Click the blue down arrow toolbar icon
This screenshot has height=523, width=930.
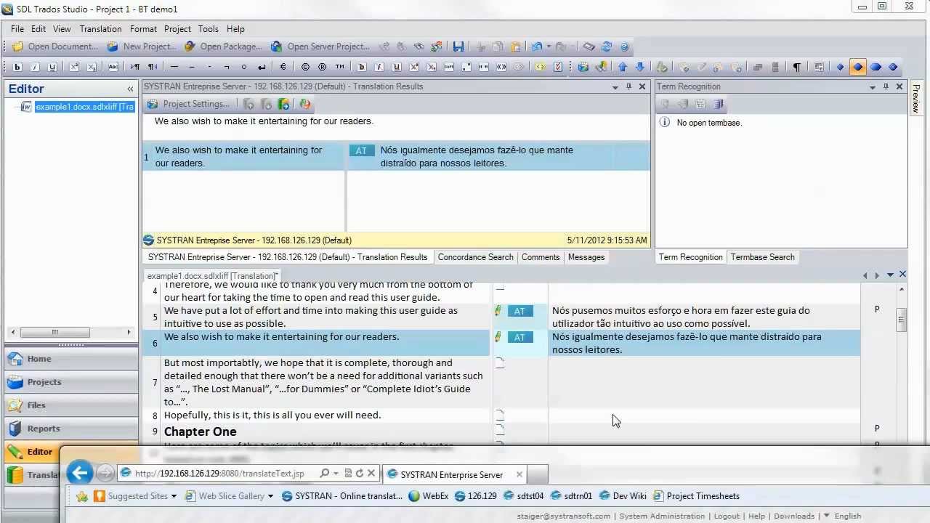point(640,67)
